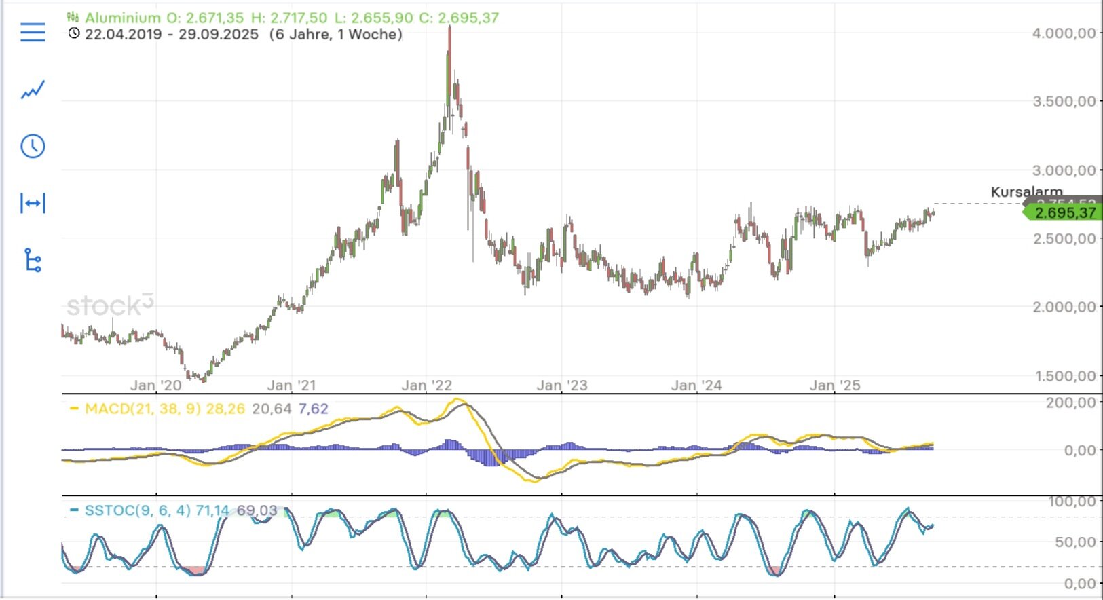This screenshot has width=1103, height=600.
Task: Select the horizontal range arrows icon
Action: point(33,203)
